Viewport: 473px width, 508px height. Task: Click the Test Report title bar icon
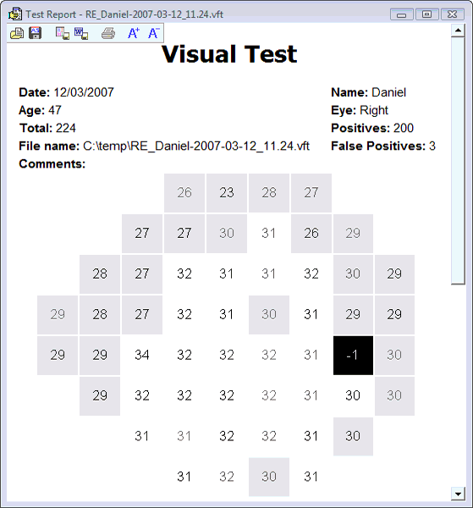pyautogui.click(x=15, y=14)
